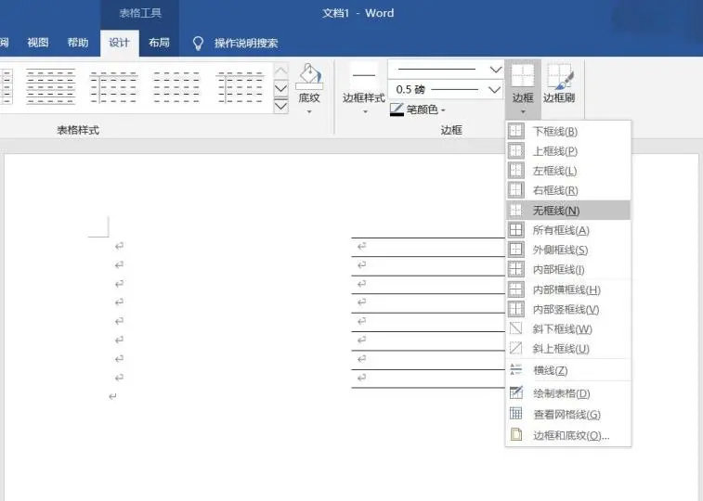703x501 pixels.
Task: Switch to the 设计 design tab
Action: point(119,43)
